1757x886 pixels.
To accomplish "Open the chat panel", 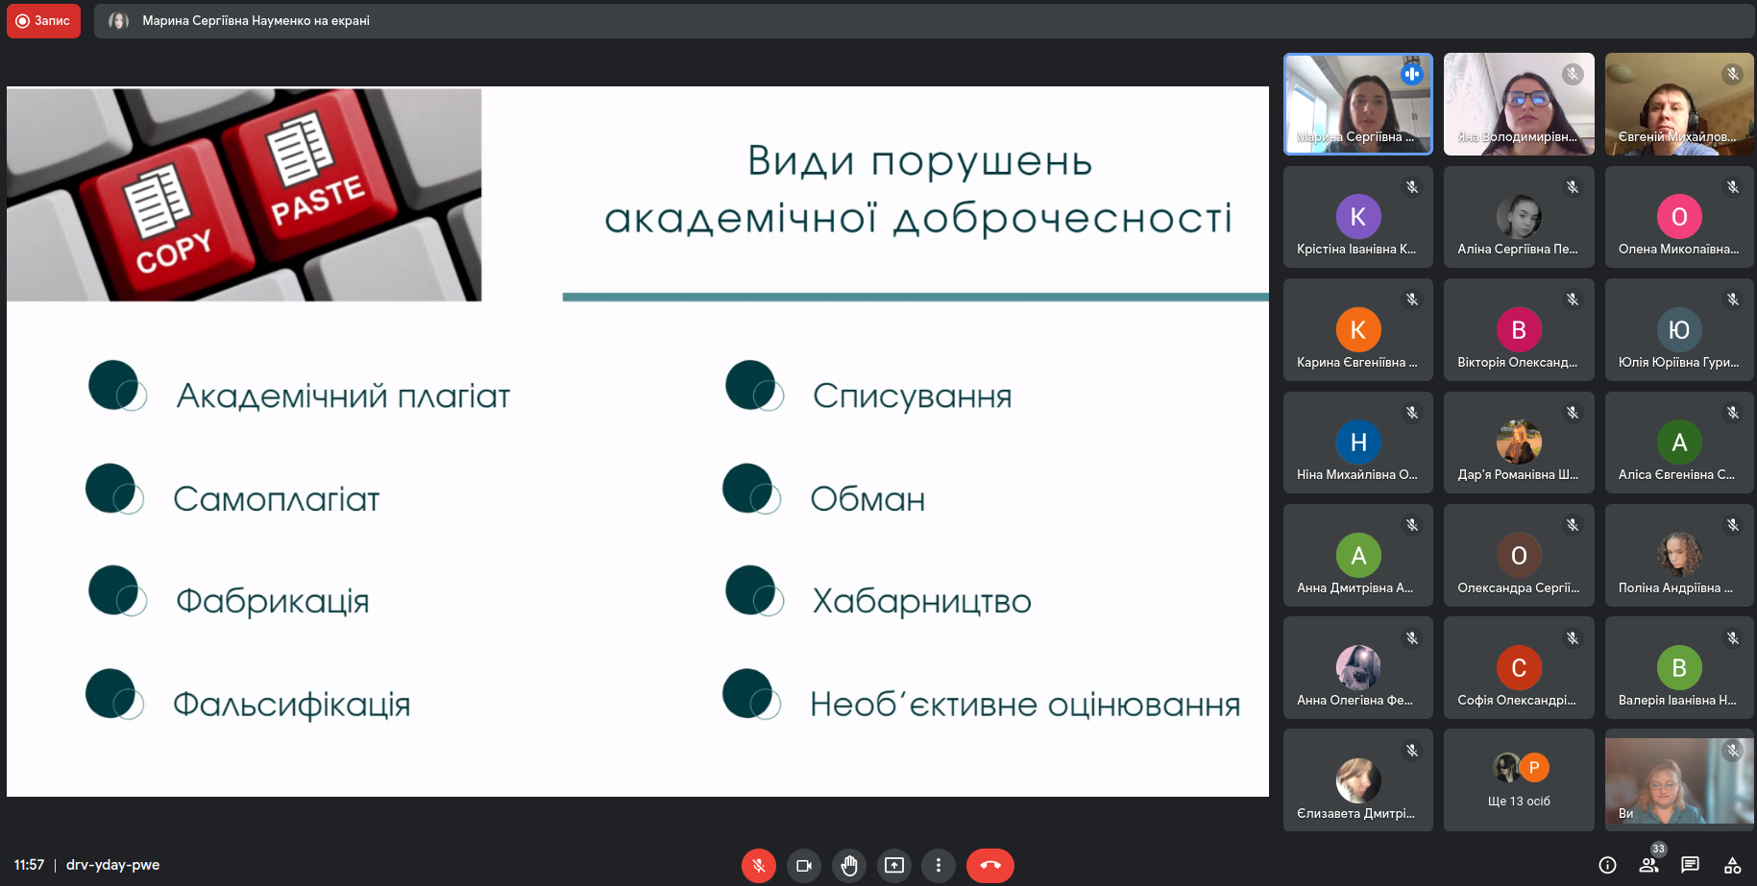I will tap(1691, 865).
